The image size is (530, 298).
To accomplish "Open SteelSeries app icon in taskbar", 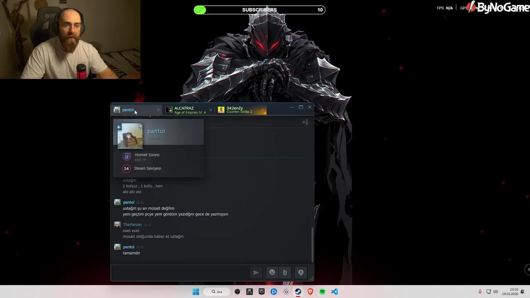I will [286, 292].
